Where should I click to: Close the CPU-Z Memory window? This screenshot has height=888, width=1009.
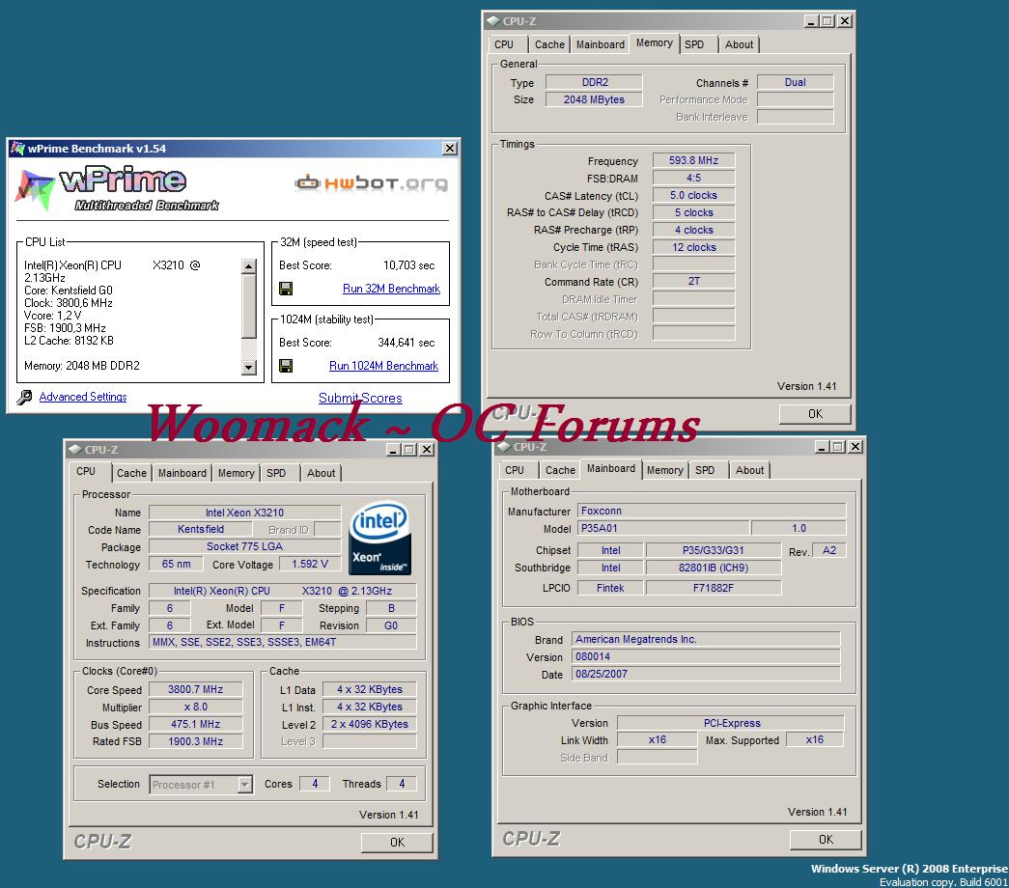(x=845, y=20)
